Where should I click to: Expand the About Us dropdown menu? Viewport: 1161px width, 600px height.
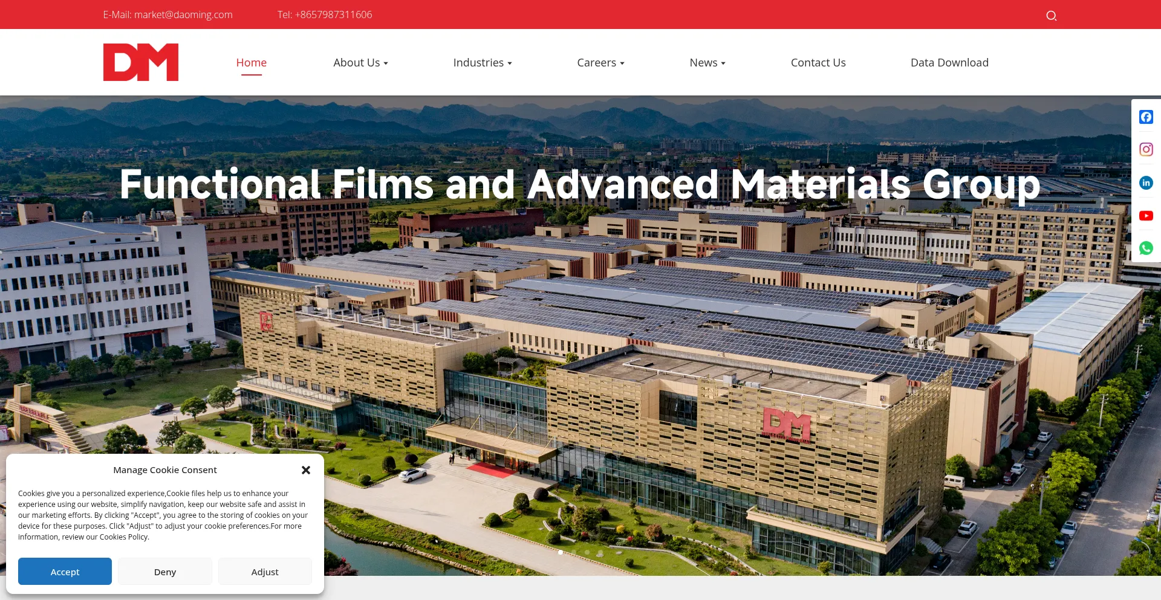[360, 63]
